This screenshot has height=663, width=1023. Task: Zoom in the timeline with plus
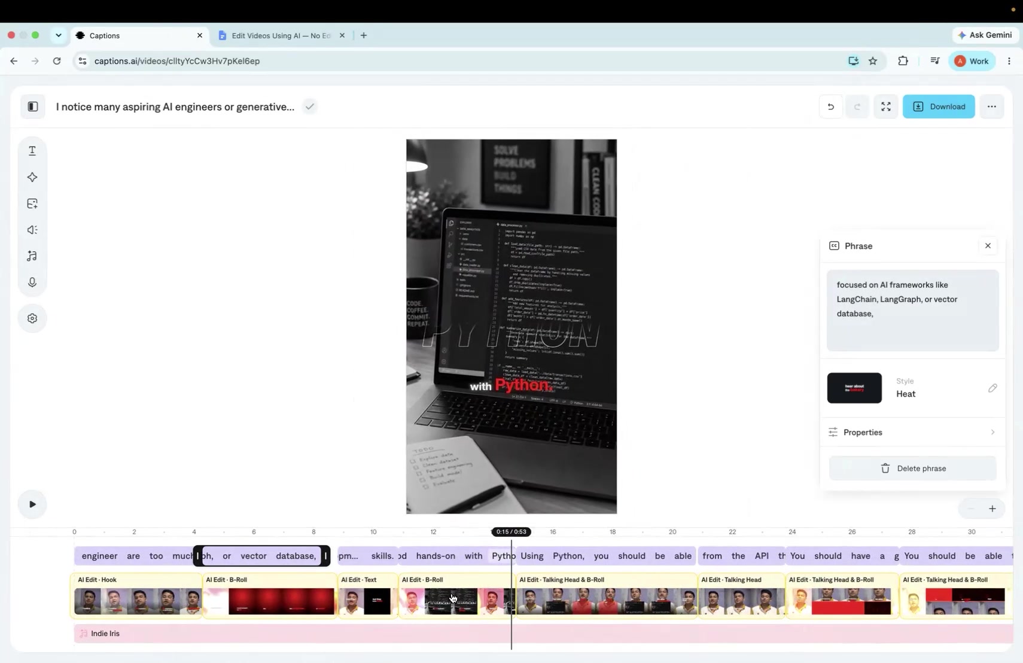992,509
